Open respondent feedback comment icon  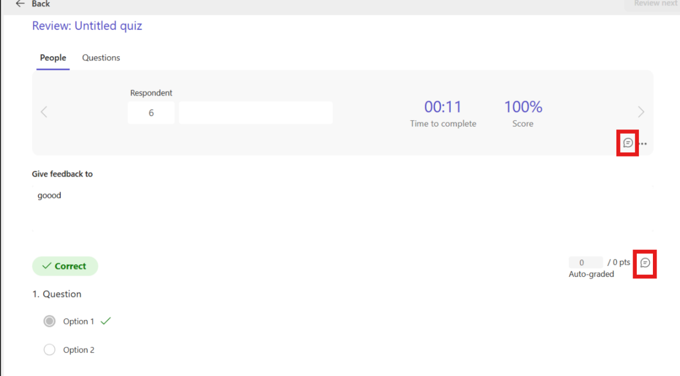[628, 142]
